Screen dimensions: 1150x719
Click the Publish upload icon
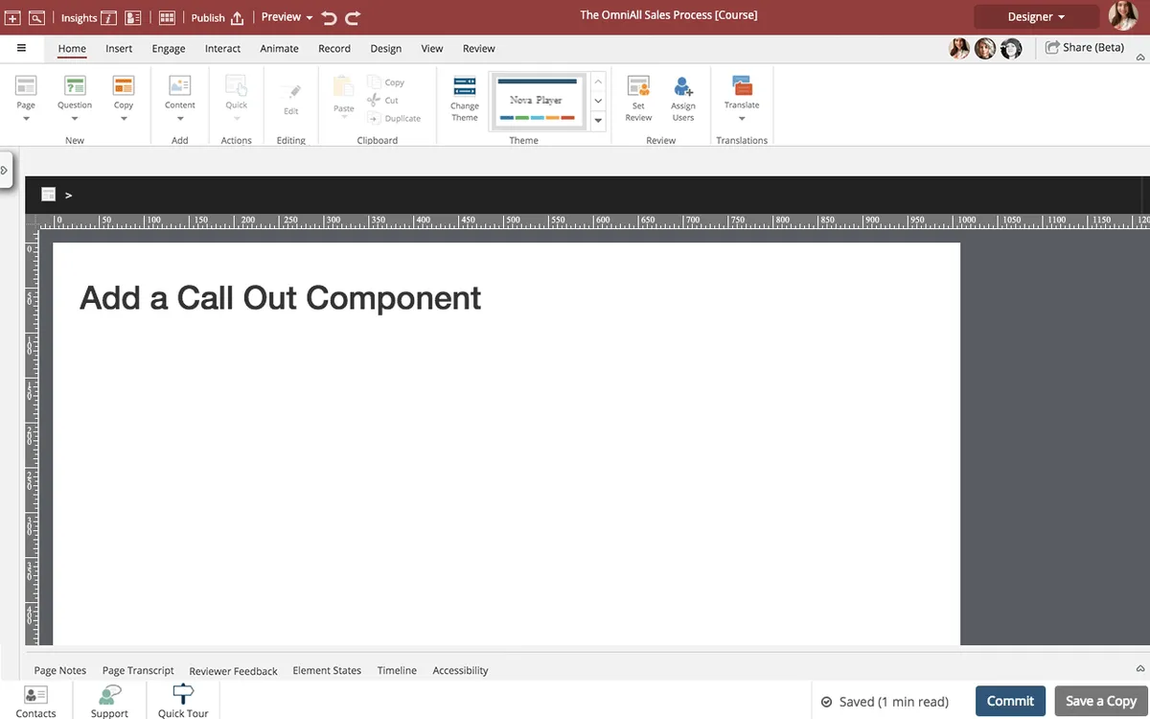tap(238, 17)
